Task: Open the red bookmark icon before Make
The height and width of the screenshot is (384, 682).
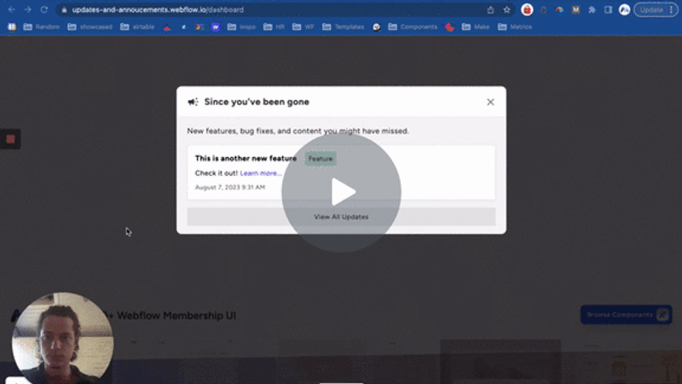Action: 450,27
